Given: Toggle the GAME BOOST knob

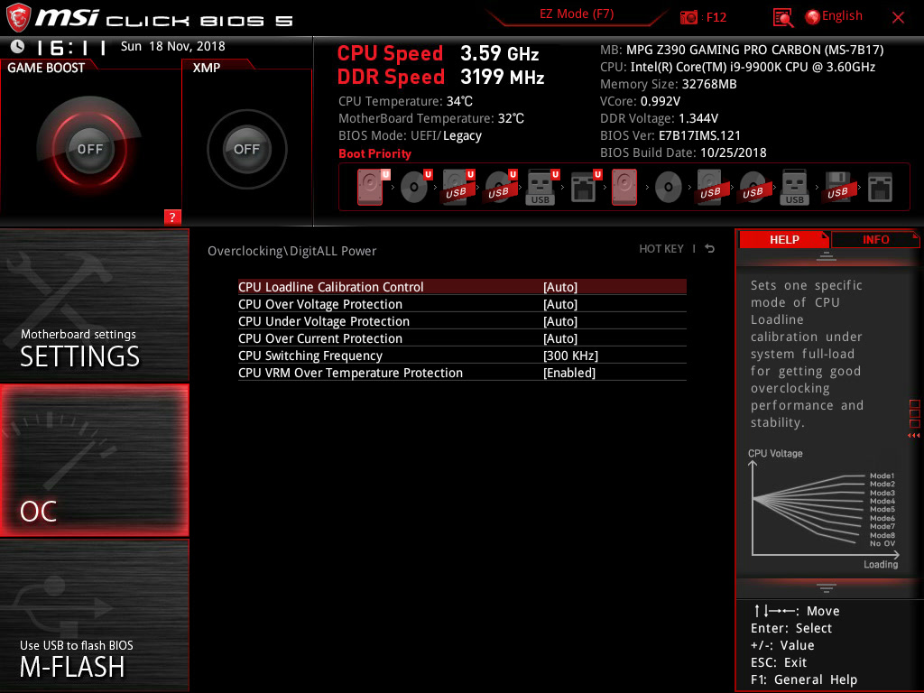Looking at the screenshot, I should point(89,149).
